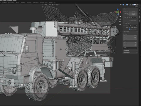The image size is (141, 106).
Task: Open the shading options dropdown arrow
Action: click(x=139, y=5)
